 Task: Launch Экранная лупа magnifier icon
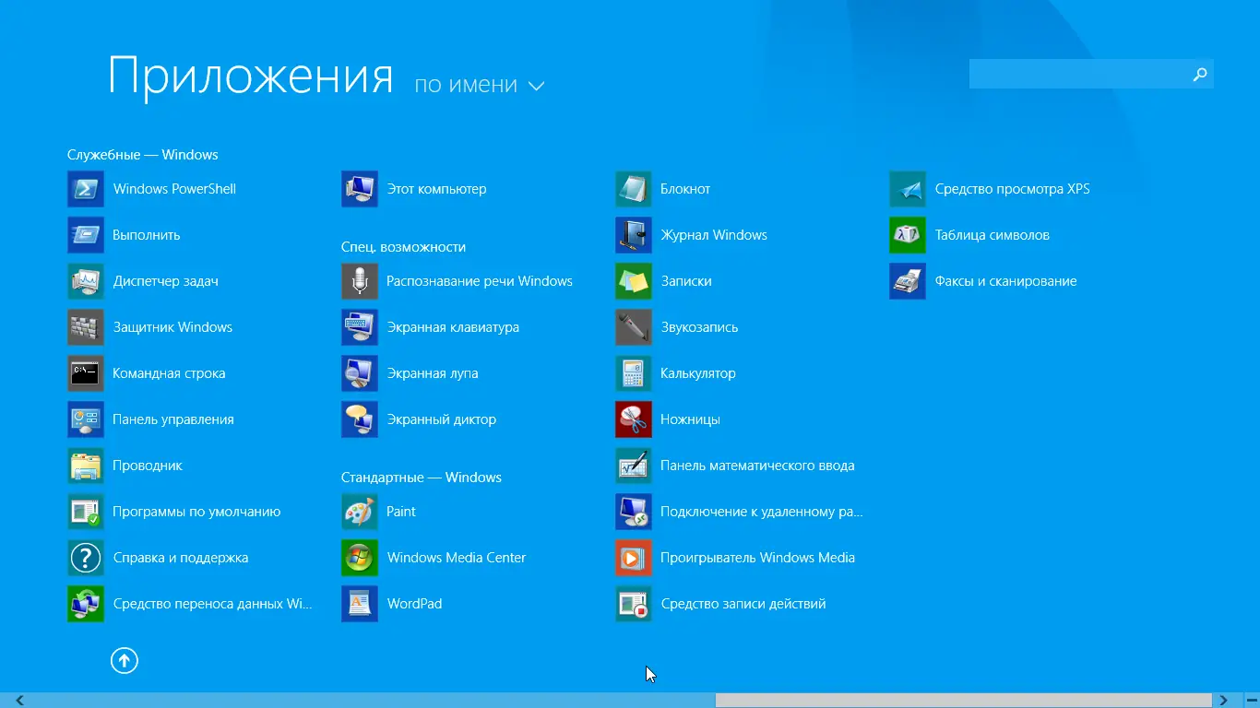tap(360, 373)
